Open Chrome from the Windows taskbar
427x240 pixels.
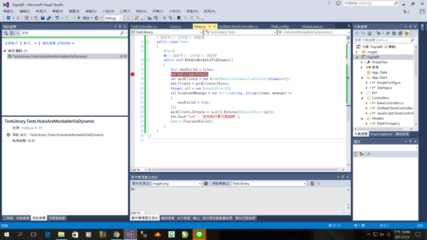116,235
